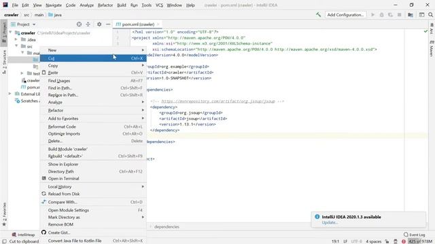Expand the test folder node
The width and height of the screenshot is (435, 244).
[x=22, y=73]
